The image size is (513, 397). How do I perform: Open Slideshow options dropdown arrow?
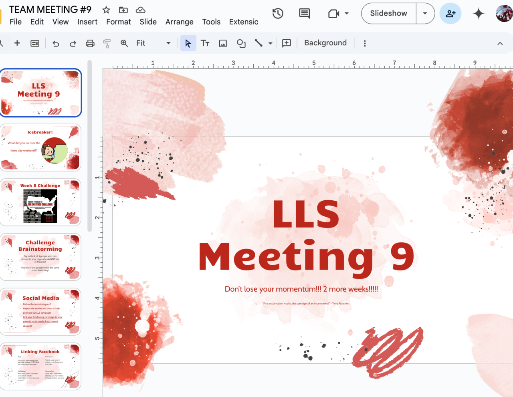pos(425,14)
